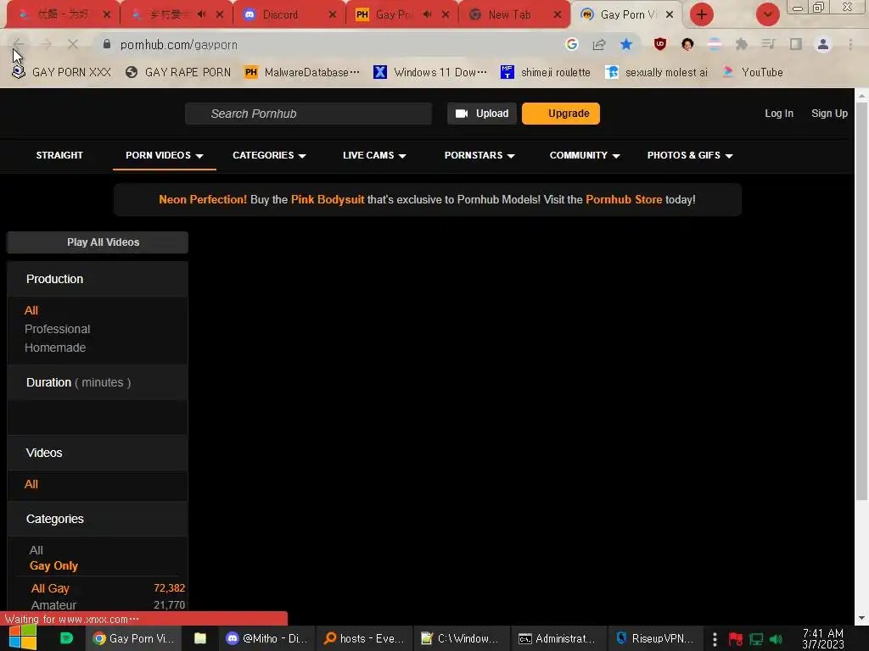The image size is (869, 651).
Task: Open the Windows 11 Dow… bookmark
Action: click(430, 73)
